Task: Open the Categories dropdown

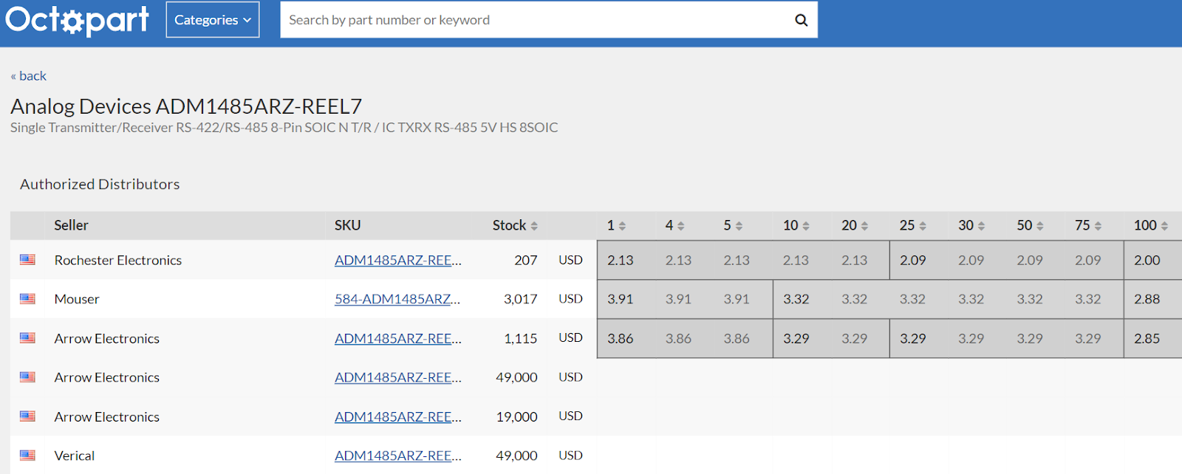Action: (213, 20)
